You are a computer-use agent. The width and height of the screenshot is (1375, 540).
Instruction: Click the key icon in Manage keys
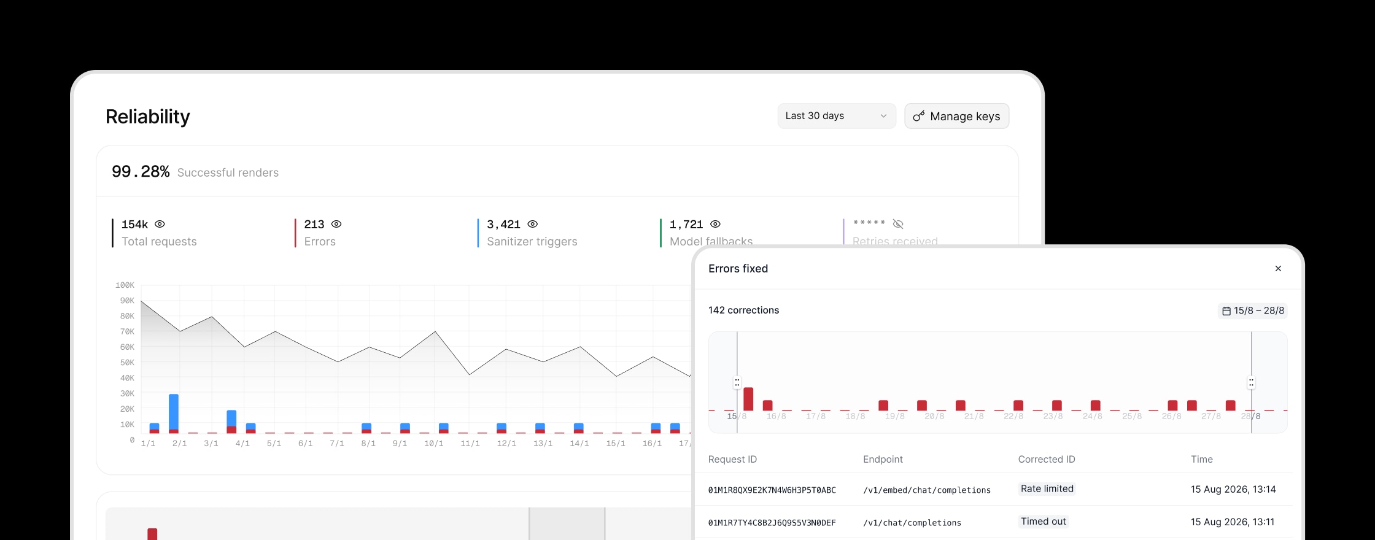tap(919, 116)
